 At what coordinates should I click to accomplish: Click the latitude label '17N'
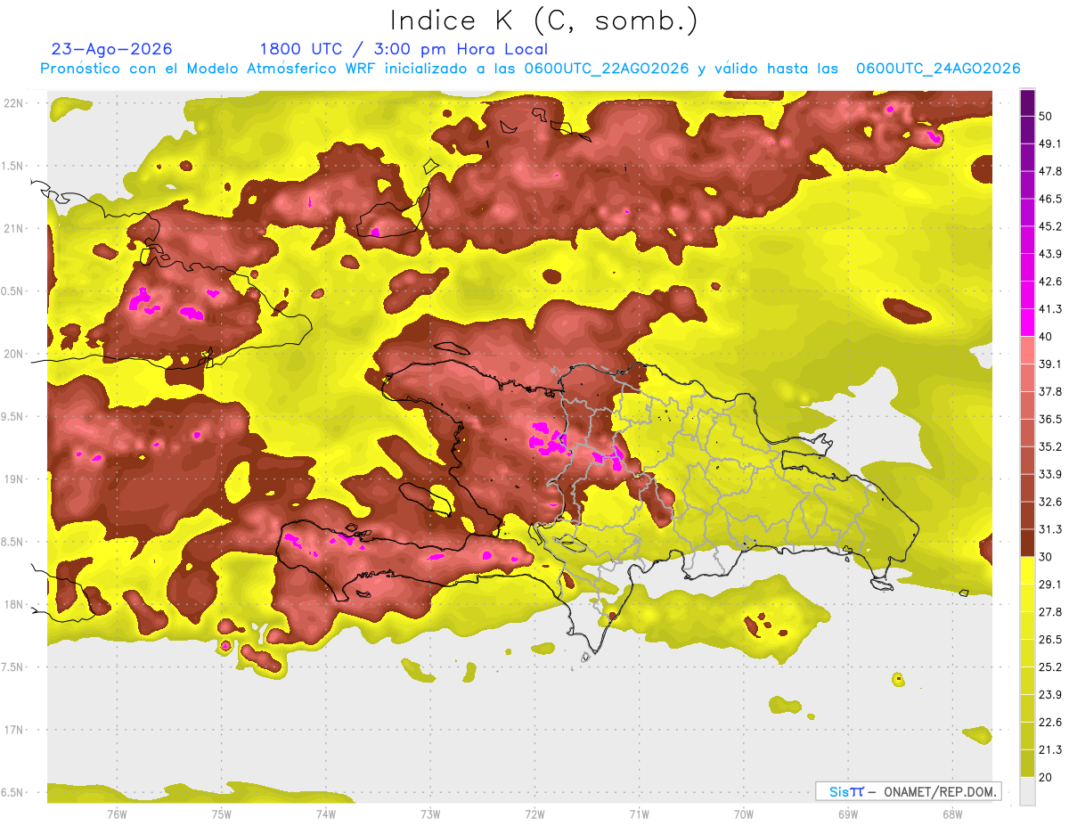(x=12, y=730)
